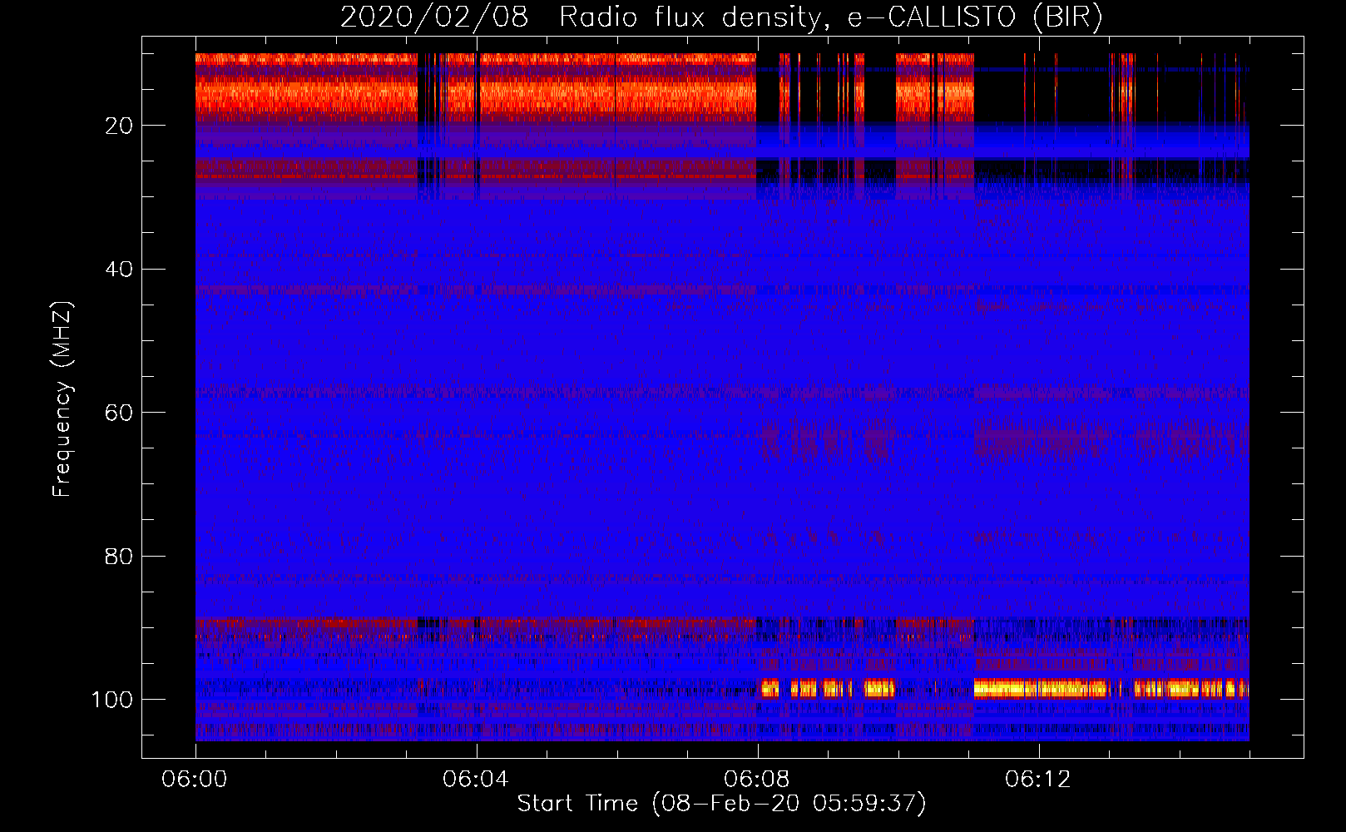The image size is (1346, 832).
Task: Click the "06:08" time tick label
Action: [757, 780]
